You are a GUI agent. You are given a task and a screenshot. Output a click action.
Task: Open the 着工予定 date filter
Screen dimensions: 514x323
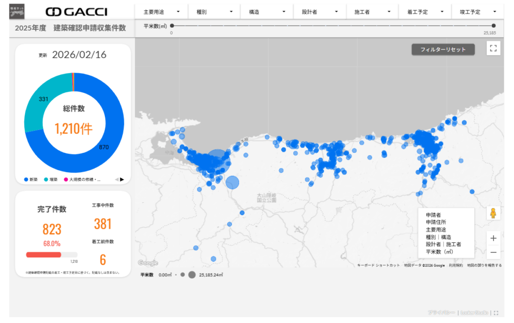click(425, 12)
